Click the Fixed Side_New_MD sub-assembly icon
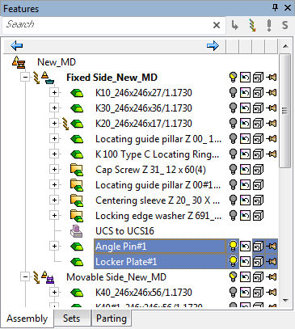This screenshot has width=295, height=329. [x=48, y=78]
